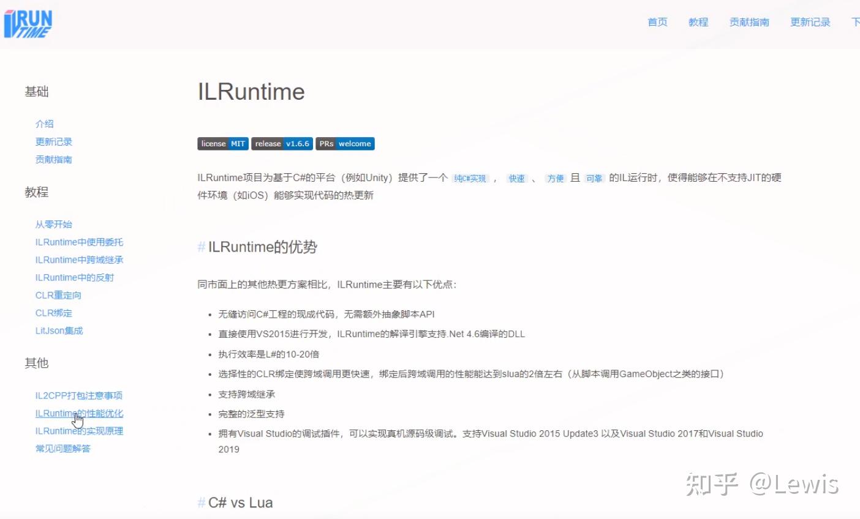Open the 更新记录 navigation item
The width and height of the screenshot is (860, 519).
pyautogui.click(x=810, y=22)
